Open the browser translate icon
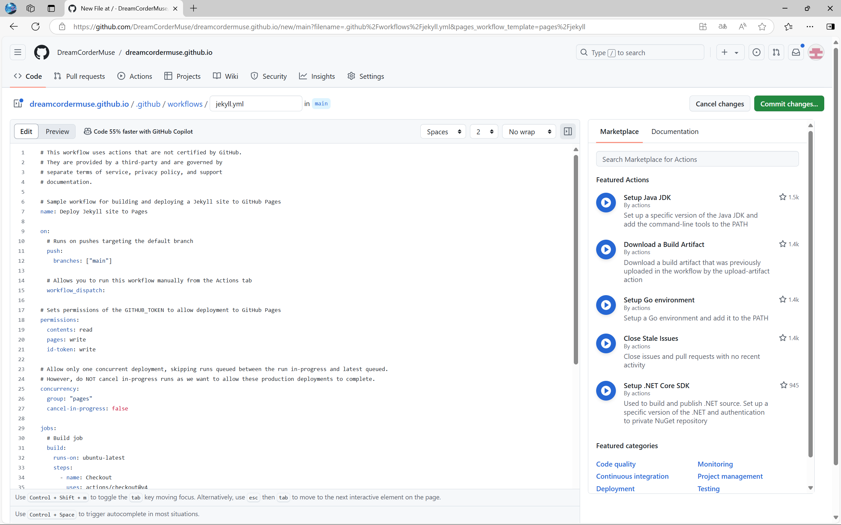This screenshot has height=525, width=841. 722,27
